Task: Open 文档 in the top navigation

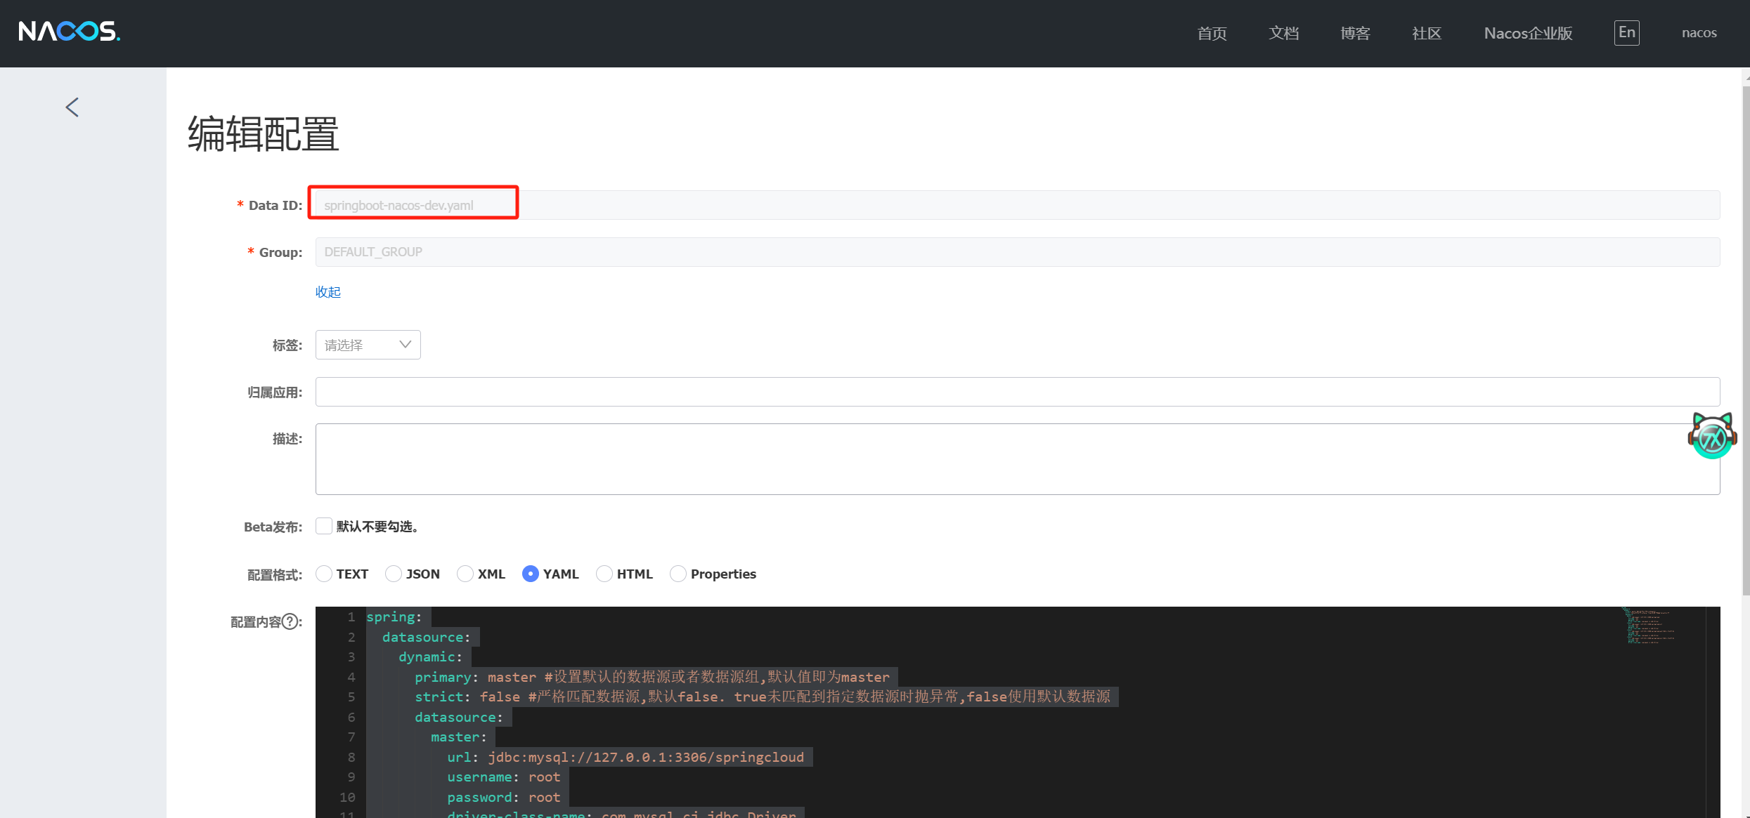Action: coord(1283,33)
